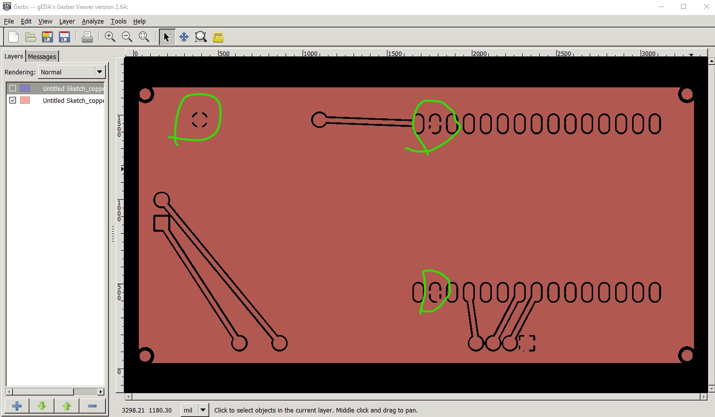
Task: Click the Zoom to Fit icon
Action: click(144, 37)
